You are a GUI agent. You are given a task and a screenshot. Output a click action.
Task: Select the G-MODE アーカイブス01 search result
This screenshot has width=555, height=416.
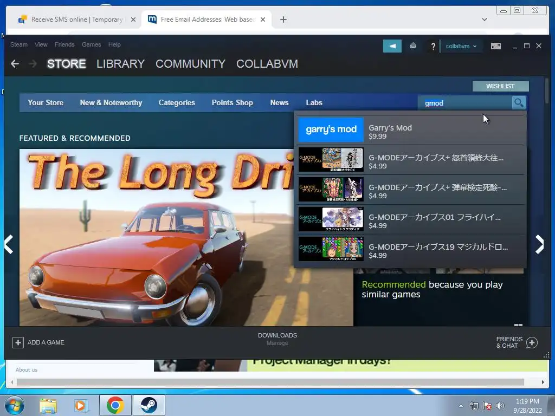coord(411,219)
